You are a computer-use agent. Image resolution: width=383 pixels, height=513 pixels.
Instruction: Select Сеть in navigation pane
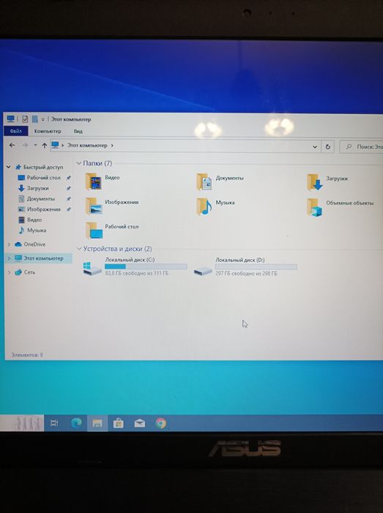[x=25, y=272]
